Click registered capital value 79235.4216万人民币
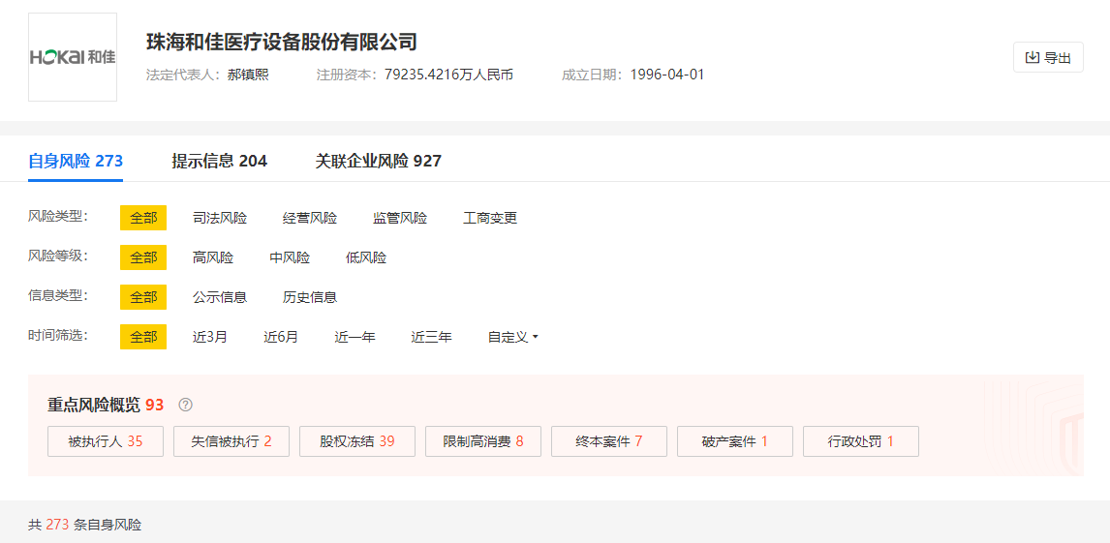The image size is (1110, 543). pyautogui.click(x=448, y=75)
